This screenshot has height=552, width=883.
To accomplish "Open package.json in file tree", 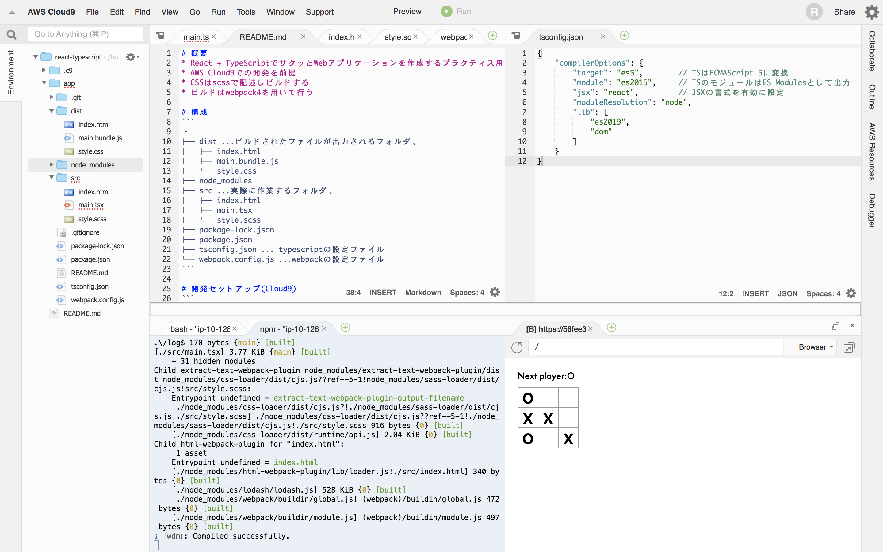I will coord(90,259).
